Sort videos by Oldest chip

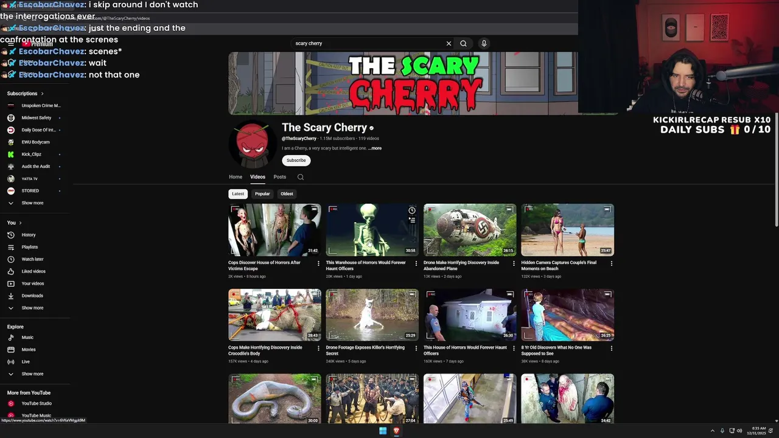tap(287, 194)
